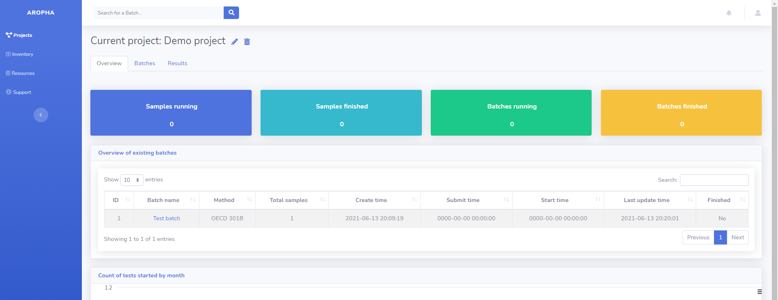Sort table by Create time
Viewport: 778px width, 300px height.
coord(374,200)
